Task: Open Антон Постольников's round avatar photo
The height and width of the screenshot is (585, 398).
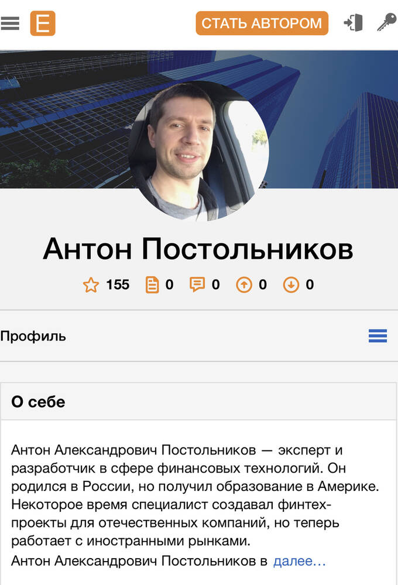Action: 198,151
